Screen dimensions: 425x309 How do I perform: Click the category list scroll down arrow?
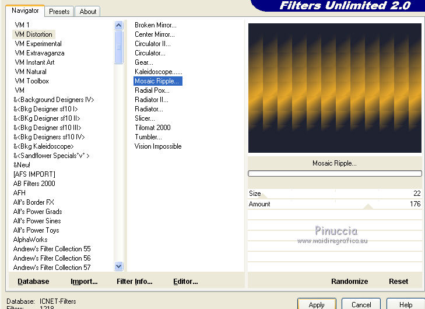coord(119,266)
